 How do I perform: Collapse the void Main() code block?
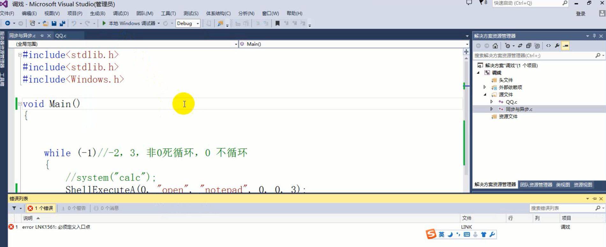(20, 104)
